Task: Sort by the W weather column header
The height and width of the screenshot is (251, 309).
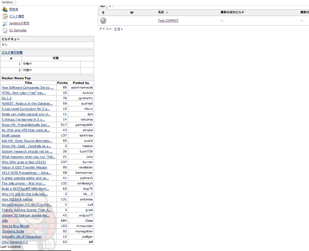Action: click(x=132, y=12)
